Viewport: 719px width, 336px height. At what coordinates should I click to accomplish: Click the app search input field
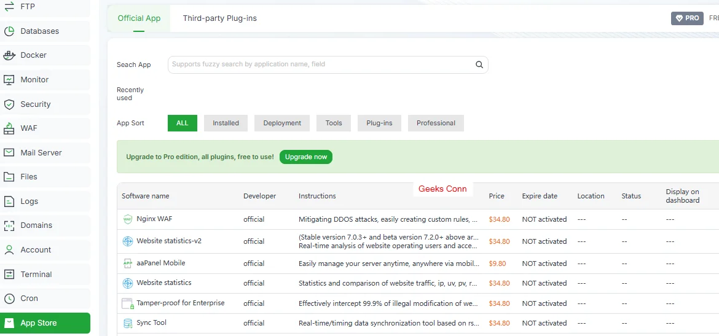tap(320, 64)
